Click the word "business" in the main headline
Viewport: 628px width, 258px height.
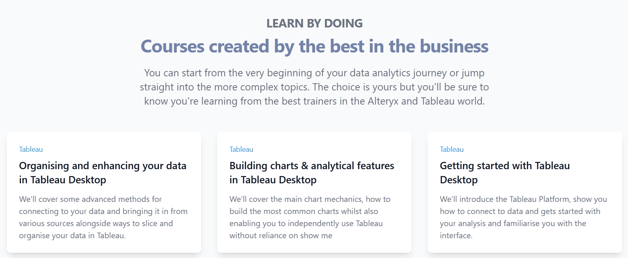[459, 46]
